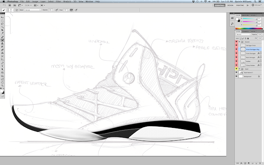This screenshot has height=165, width=264.
Task: Select the Lasso tool
Action: click(2, 24)
